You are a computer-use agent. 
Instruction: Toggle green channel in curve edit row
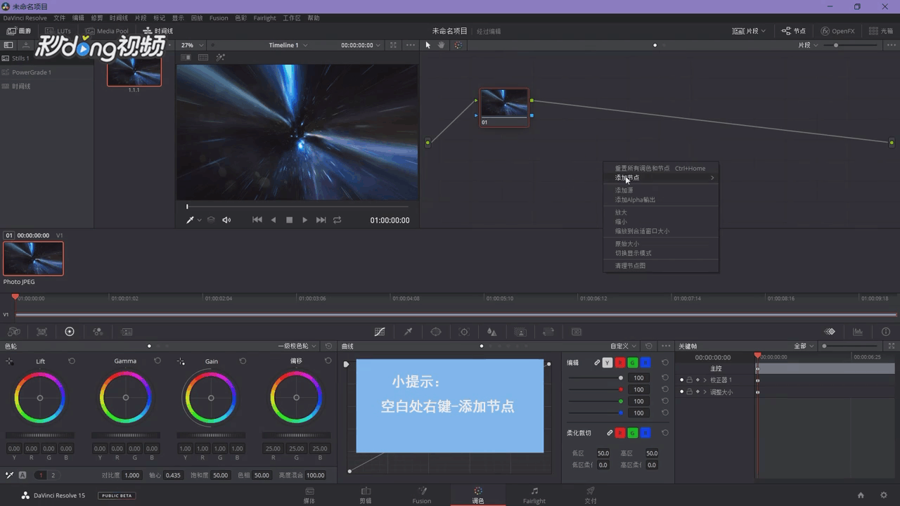point(633,363)
